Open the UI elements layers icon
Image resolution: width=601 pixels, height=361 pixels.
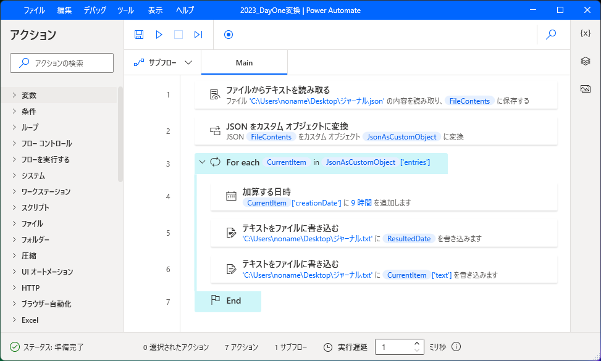click(586, 61)
